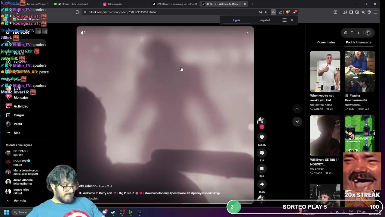Screen dimensions: 385x217
Task: Open the translate popup options menu
Action: click(284, 20)
